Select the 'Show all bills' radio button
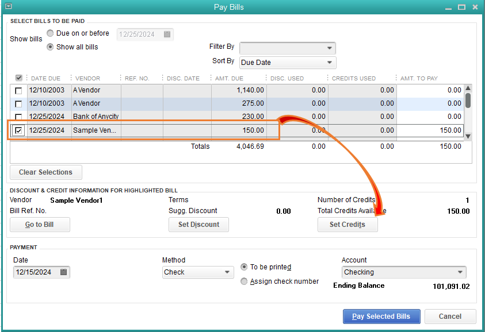This screenshot has height=332, width=485. click(x=50, y=47)
